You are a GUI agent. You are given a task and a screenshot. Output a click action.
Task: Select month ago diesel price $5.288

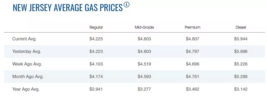tap(241, 77)
